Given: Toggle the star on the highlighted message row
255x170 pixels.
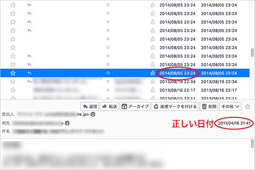Looking at the screenshot, I should tap(13, 73).
